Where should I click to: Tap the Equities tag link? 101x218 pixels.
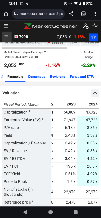tap(55, 43)
